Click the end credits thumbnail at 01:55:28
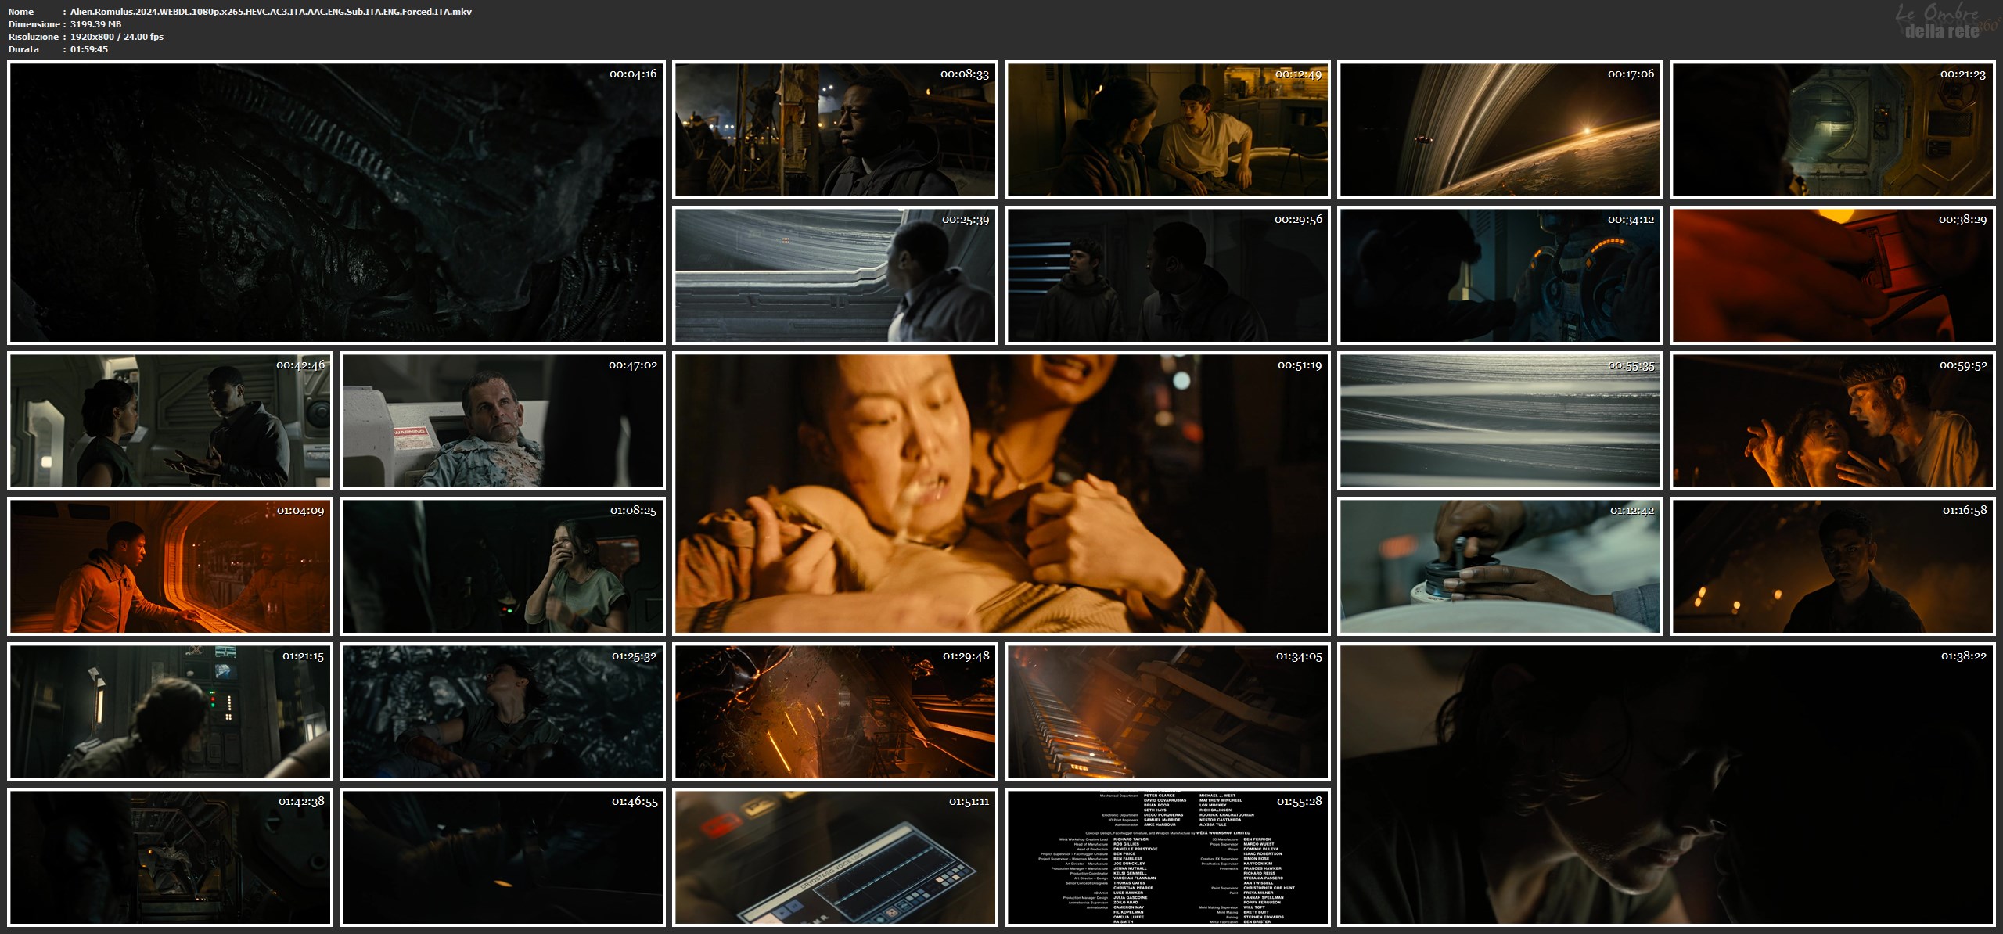The height and width of the screenshot is (934, 2003). tap(1167, 857)
